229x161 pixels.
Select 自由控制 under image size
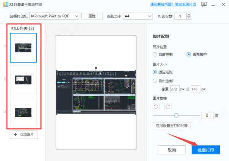click(x=155, y=81)
